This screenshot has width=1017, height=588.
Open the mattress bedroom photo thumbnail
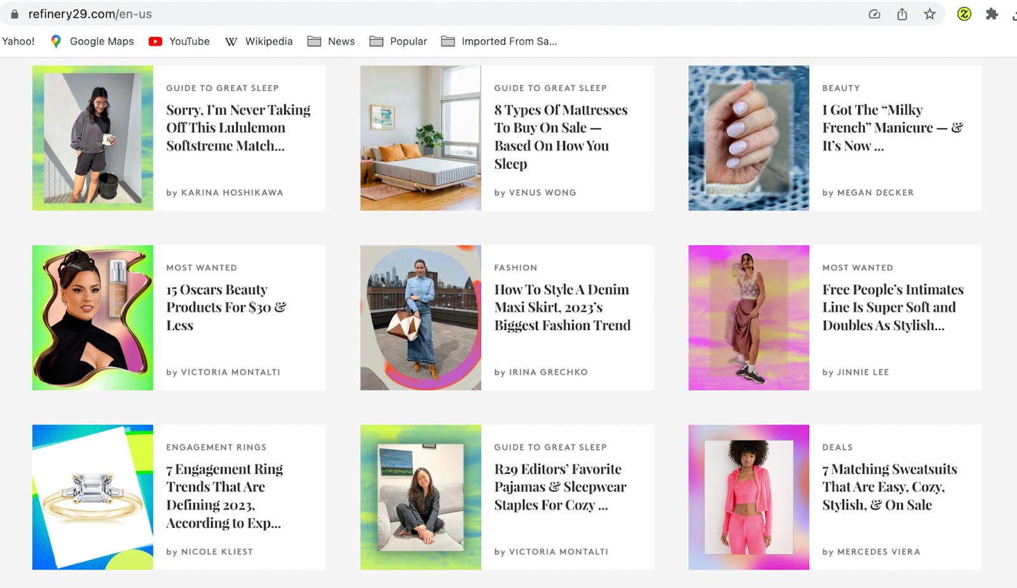pyautogui.click(x=421, y=138)
